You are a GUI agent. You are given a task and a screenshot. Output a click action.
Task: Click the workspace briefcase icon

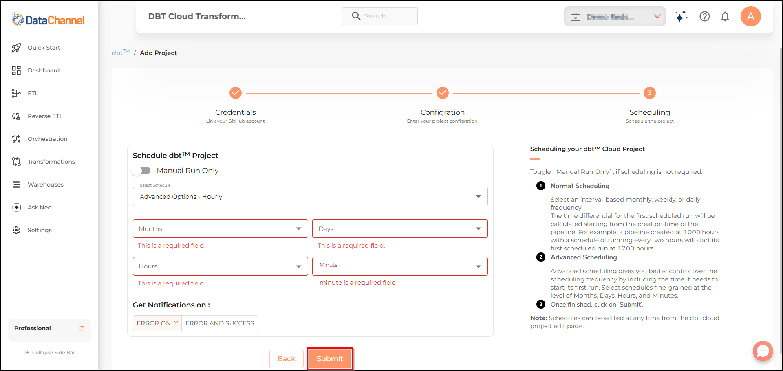(576, 17)
